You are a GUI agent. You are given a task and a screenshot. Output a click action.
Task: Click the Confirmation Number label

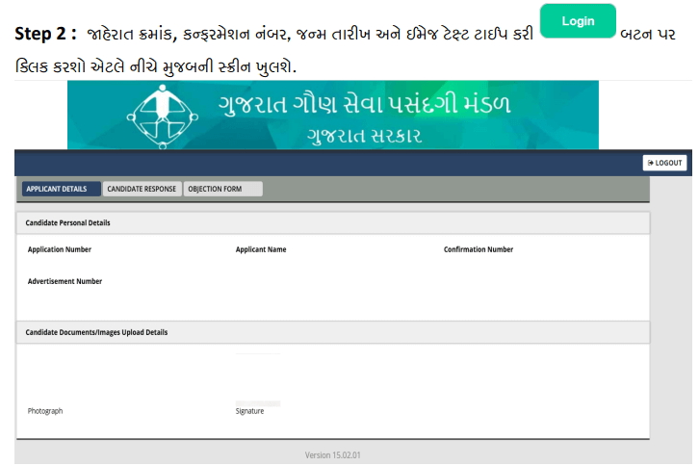[x=479, y=249]
